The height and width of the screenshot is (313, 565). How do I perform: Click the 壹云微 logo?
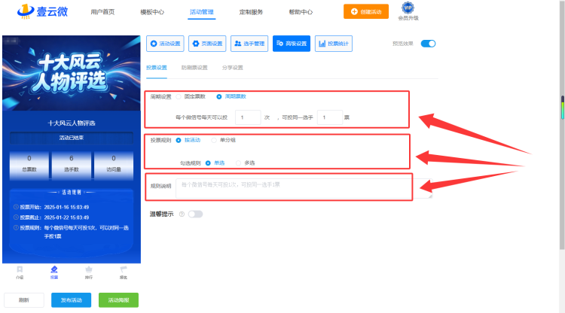(42, 11)
